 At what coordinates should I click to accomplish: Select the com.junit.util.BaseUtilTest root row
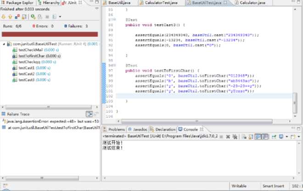[x=50, y=44]
